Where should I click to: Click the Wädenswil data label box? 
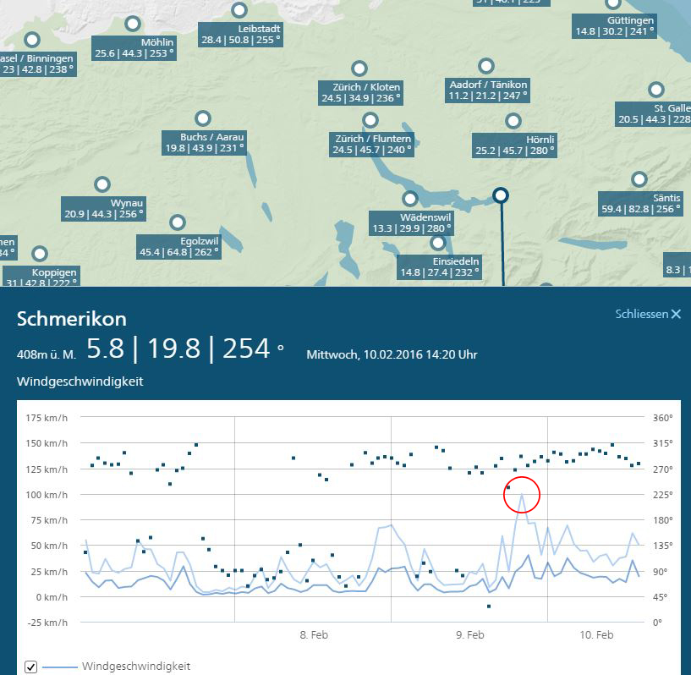click(412, 223)
